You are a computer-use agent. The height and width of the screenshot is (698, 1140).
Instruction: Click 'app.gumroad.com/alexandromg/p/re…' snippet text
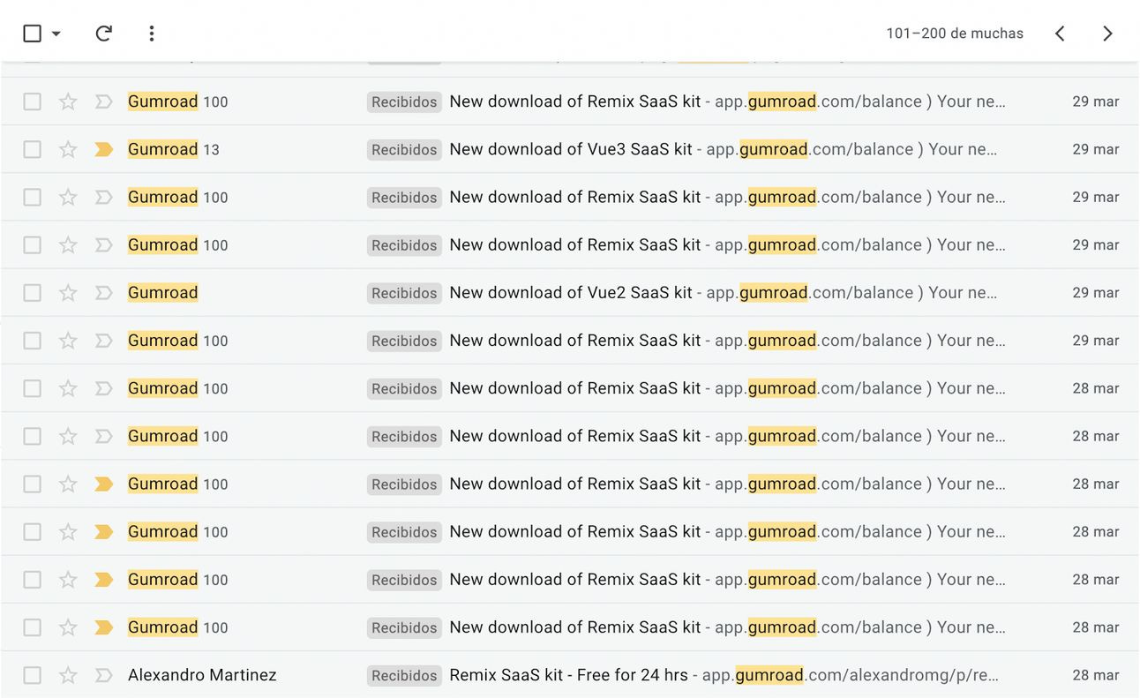(x=851, y=675)
